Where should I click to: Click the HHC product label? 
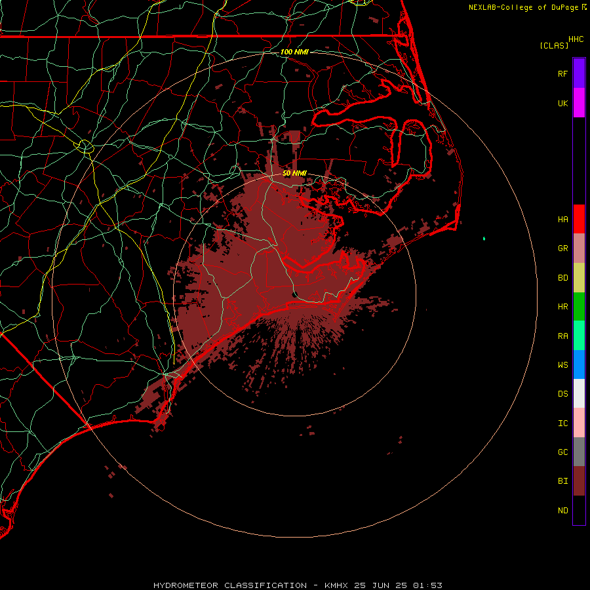[576, 39]
